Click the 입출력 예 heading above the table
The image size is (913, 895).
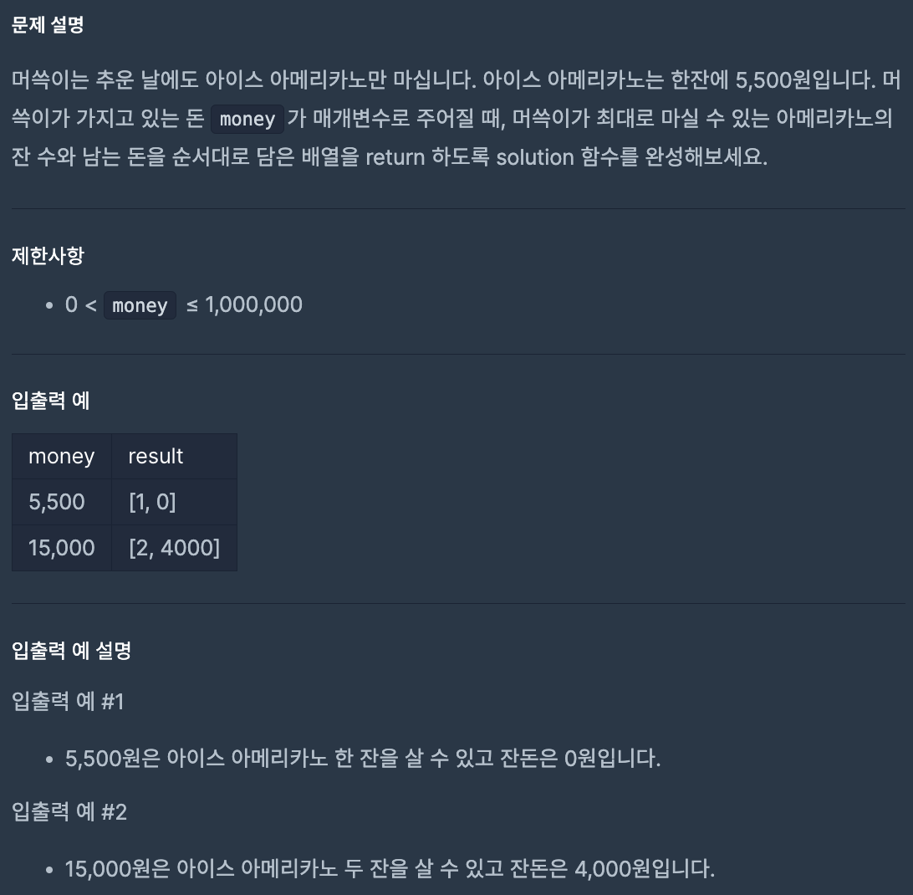tap(51, 401)
